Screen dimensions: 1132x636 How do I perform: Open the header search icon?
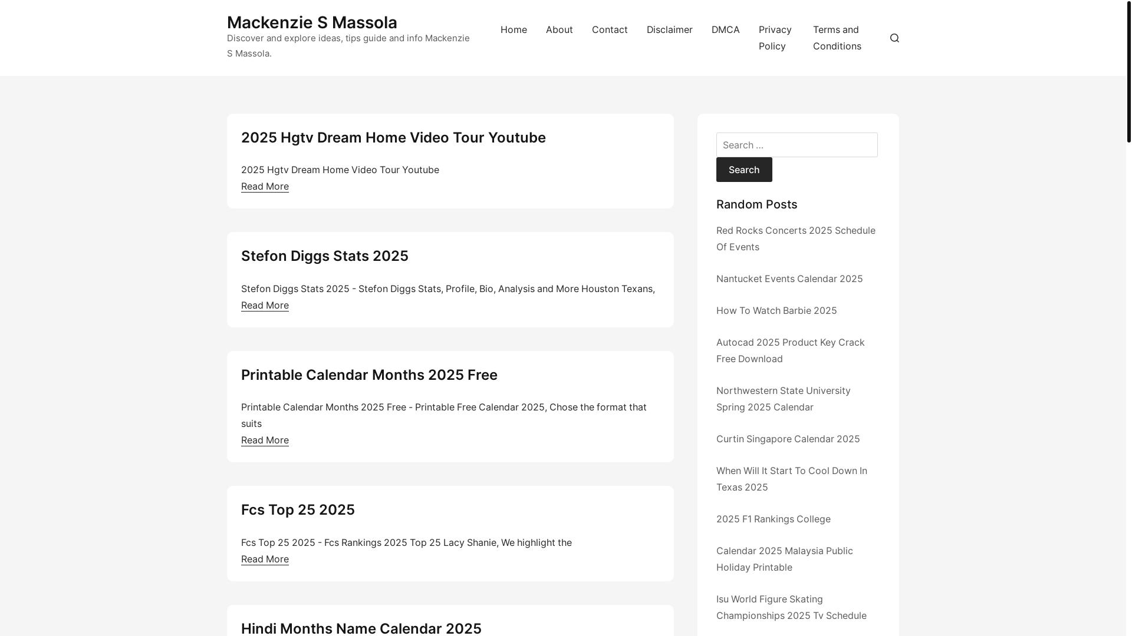(x=894, y=38)
